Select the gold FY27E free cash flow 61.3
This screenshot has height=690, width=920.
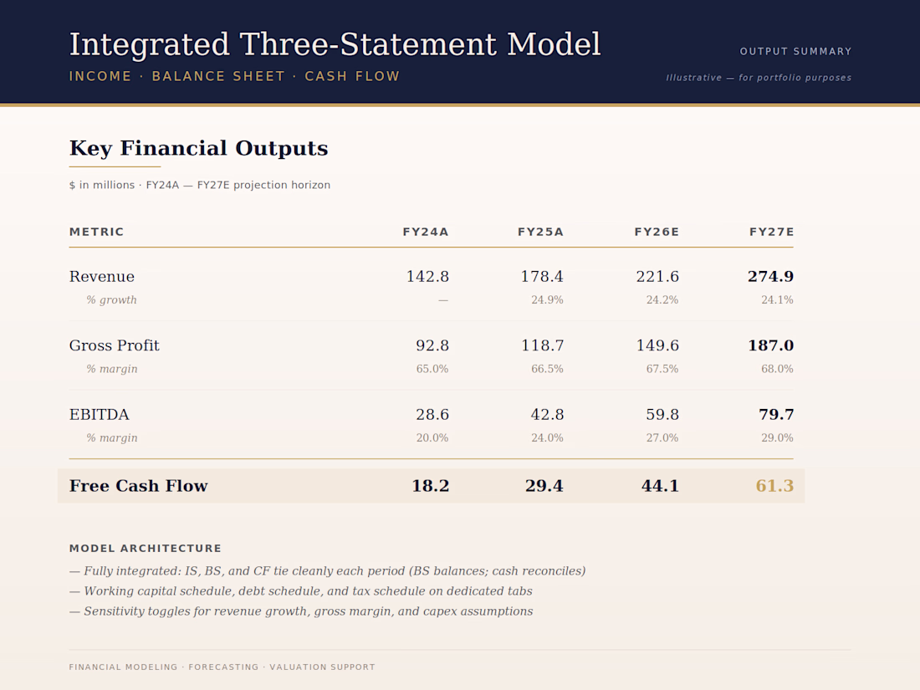pyautogui.click(x=774, y=486)
